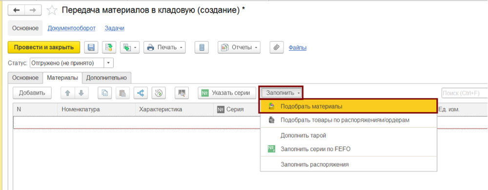Image resolution: width=488 pixels, height=190 pixels.
Task: Switch to the Дополнительно tab
Action: 107,77
